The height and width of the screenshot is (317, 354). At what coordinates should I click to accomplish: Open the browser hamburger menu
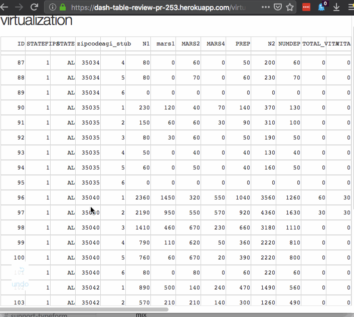pyautogui.click(x=351, y=7)
